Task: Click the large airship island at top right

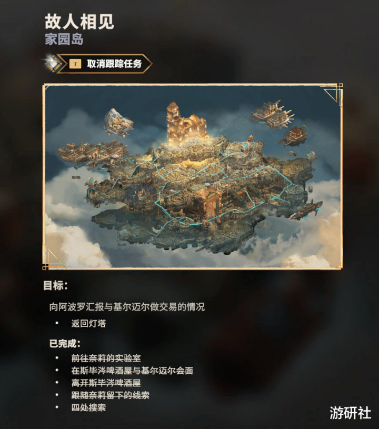Action: click(272, 114)
